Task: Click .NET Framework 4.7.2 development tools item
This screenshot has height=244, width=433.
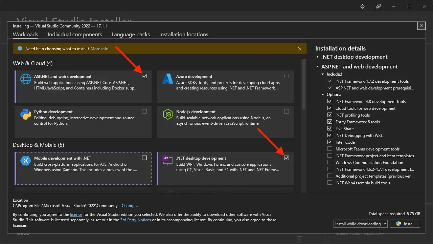Action: pyautogui.click(x=372, y=81)
